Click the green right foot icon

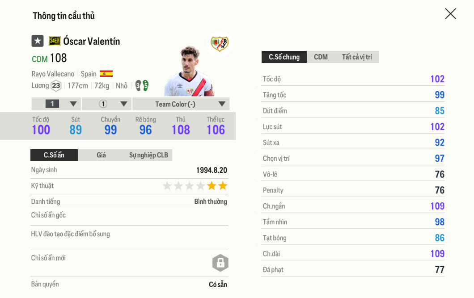point(145,85)
